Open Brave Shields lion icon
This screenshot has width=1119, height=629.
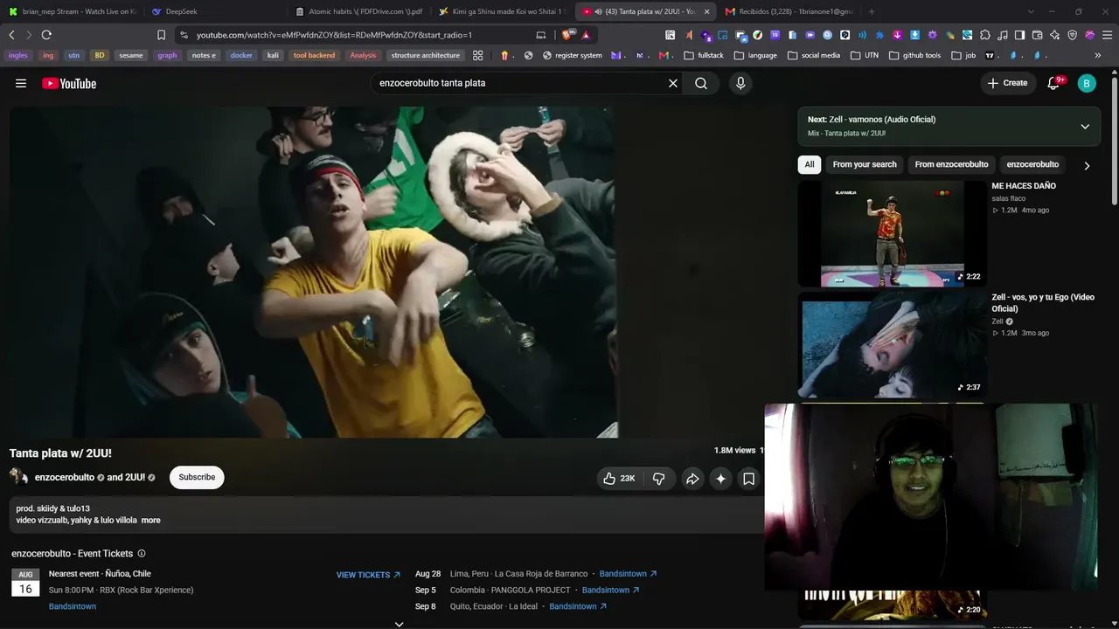tap(567, 35)
